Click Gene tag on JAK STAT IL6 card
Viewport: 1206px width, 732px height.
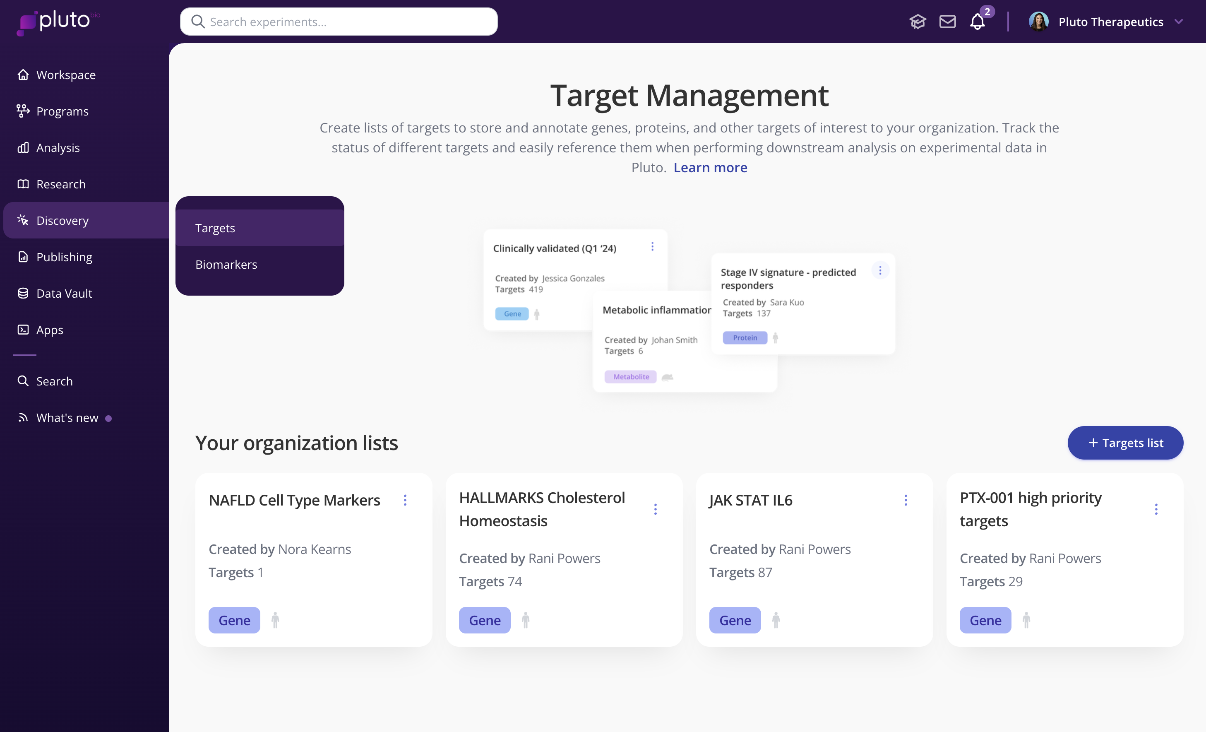tap(735, 620)
